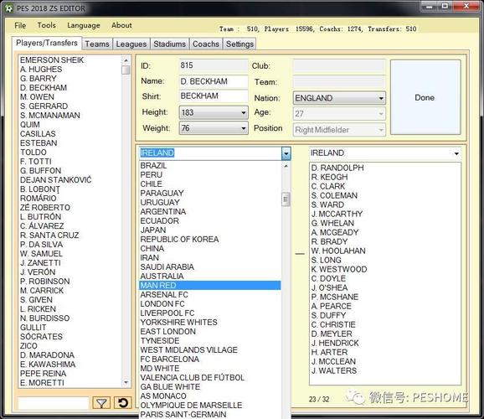Click the player list scroll down arrow
Image resolution: width=484 pixels, height=419 pixels.
coord(126,383)
